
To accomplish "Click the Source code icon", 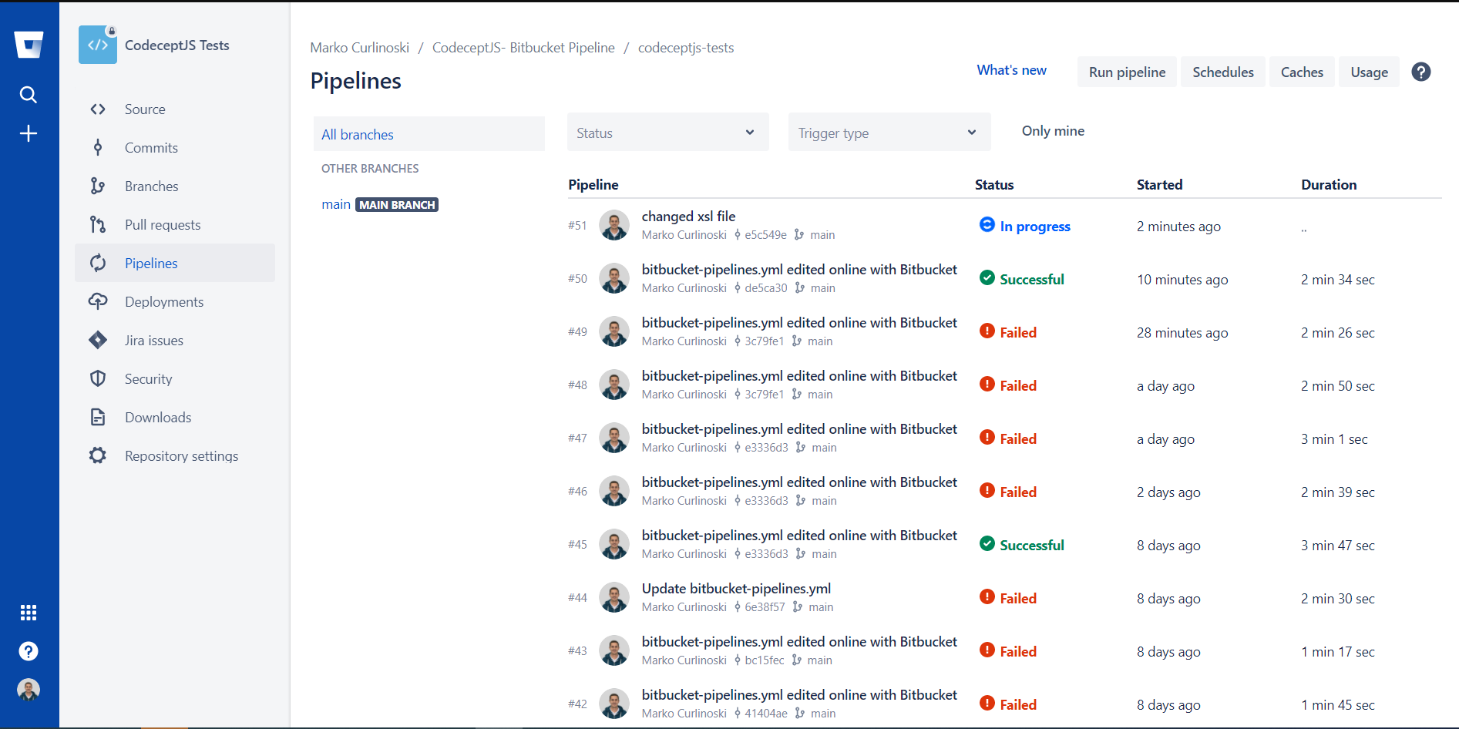I will coord(98,109).
